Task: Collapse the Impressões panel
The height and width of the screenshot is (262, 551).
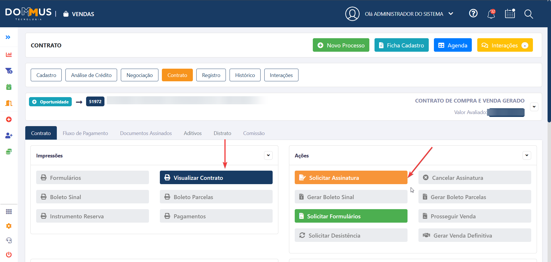Action: click(268, 155)
